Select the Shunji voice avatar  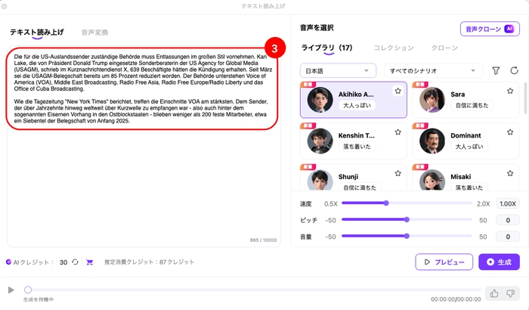pyautogui.click(x=320, y=180)
